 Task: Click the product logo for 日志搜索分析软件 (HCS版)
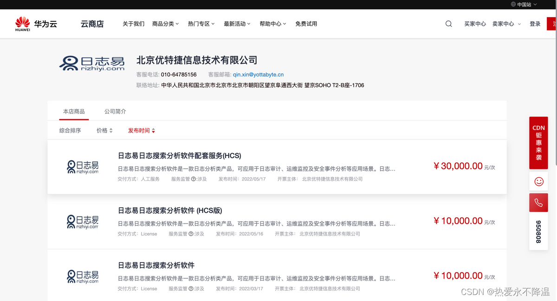(83, 222)
